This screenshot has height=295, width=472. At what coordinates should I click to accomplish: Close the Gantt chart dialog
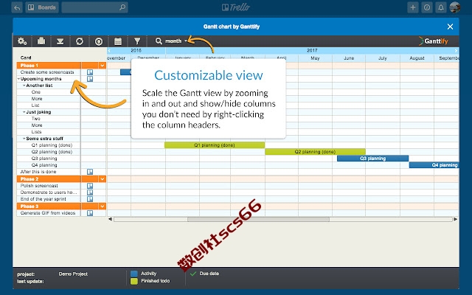pyautogui.click(x=450, y=27)
